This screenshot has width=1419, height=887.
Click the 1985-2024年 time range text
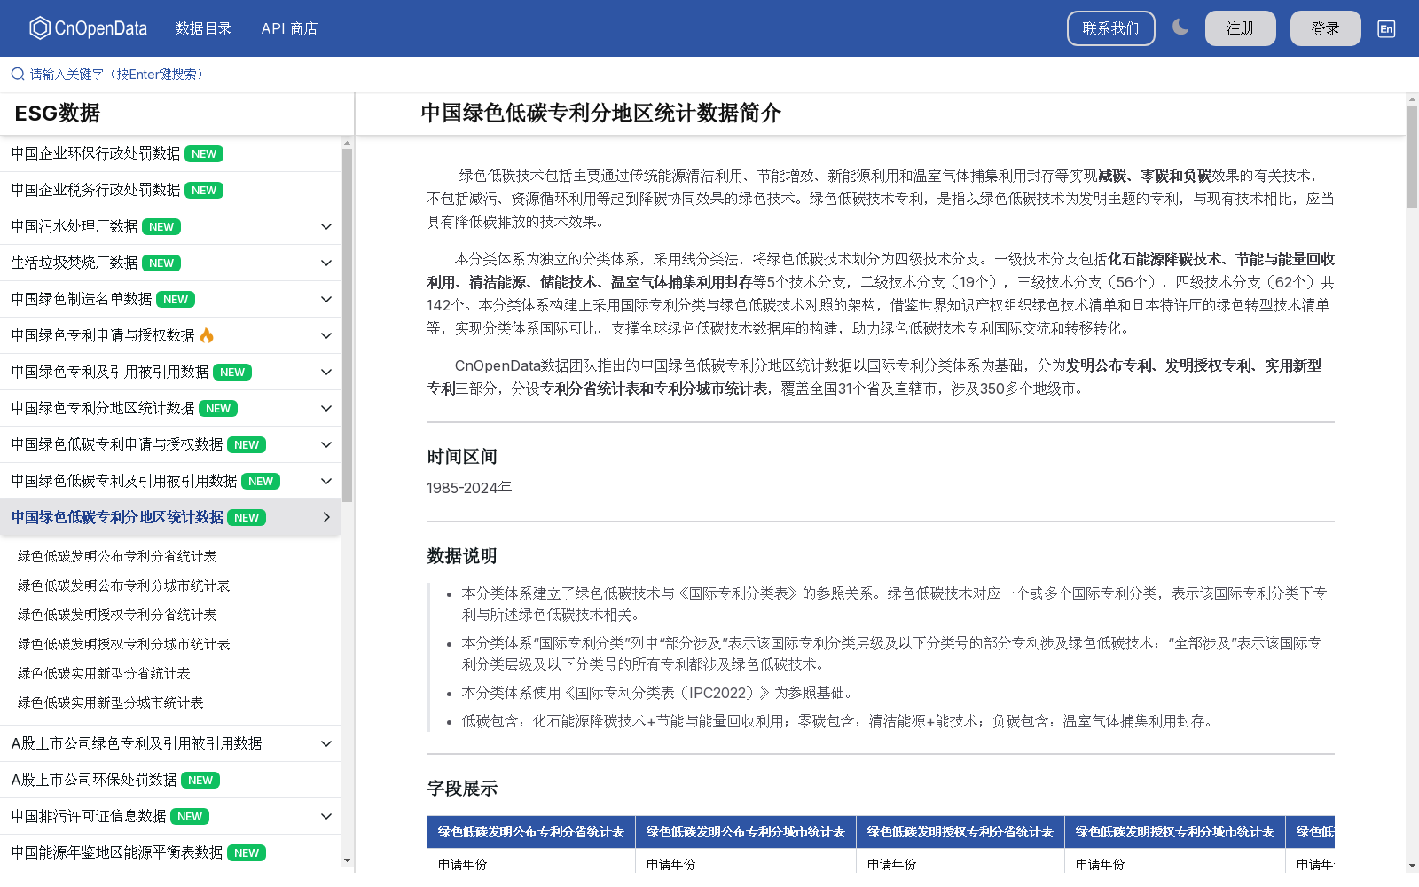pyautogui.click(x=469, y=488)
